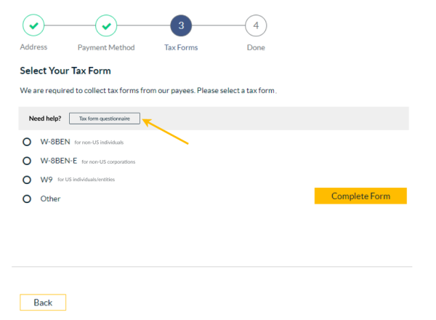Screen dimensions: 436x320
Task: Click the W-8BEN option label text
Action: (x=55, y=142)
